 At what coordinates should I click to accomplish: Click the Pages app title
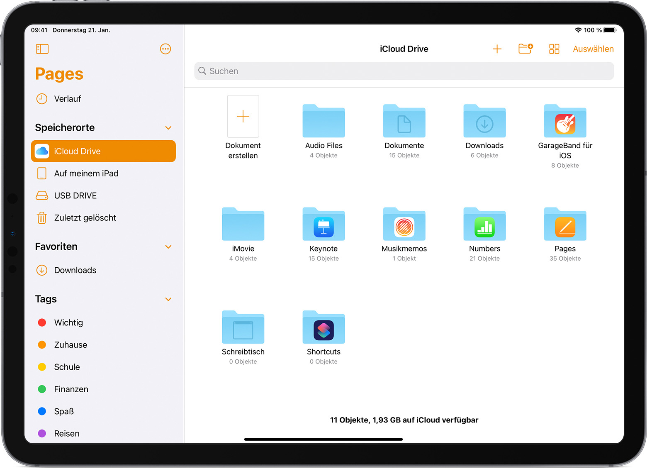(59, 74)
